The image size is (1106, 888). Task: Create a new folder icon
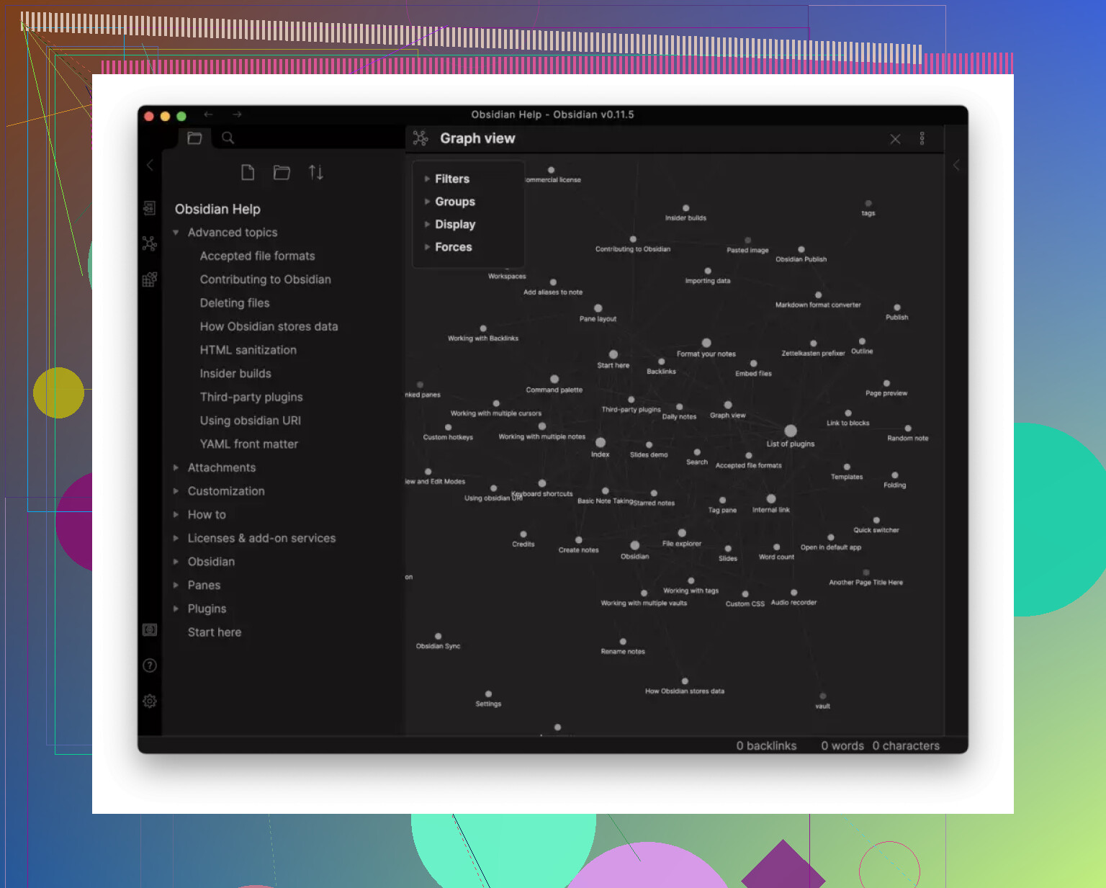[282, 172]
